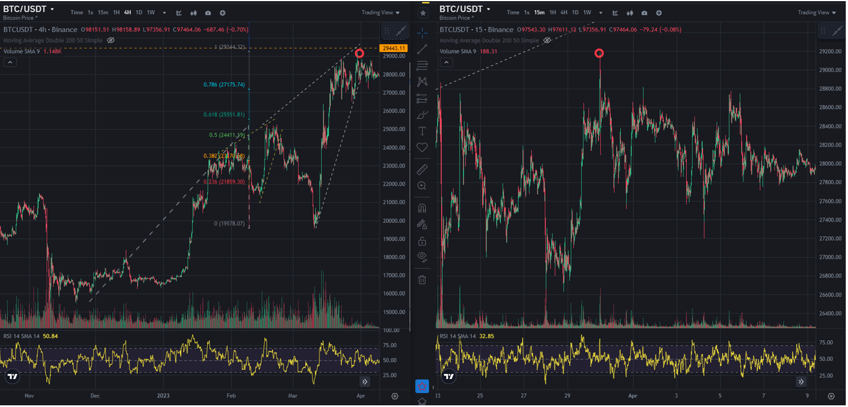Screen dimensions: 848x407
Task: Select the 0.618 Fibonacci level label
Action: click(x=224, y=115)
